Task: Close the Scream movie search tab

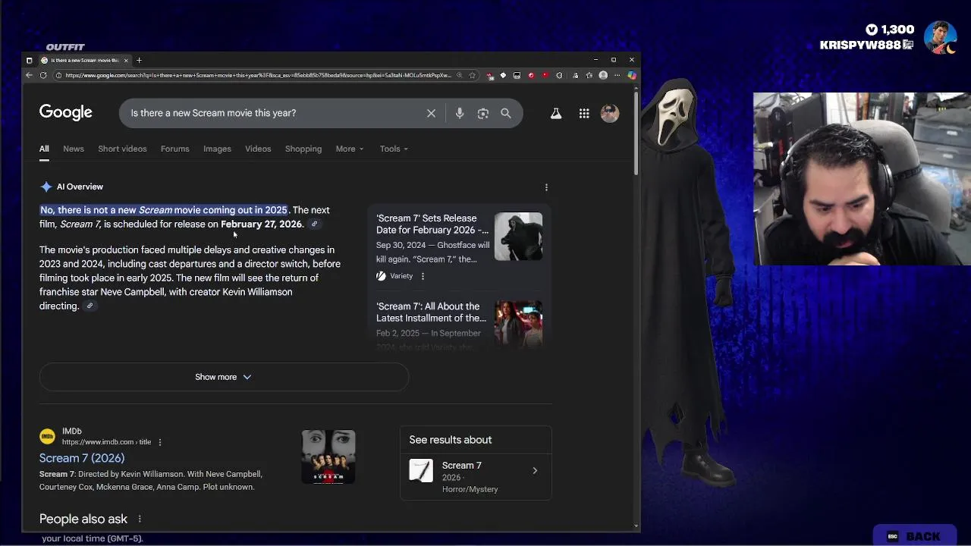Action: click(126, 60)
